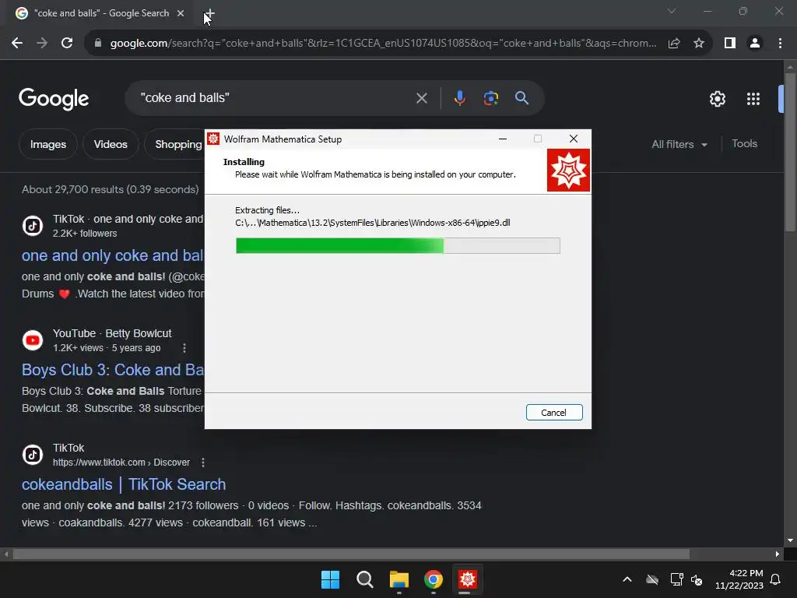Open the Google apps grid
The width and height of the screenshot is (797, 598).
point(753,99)
